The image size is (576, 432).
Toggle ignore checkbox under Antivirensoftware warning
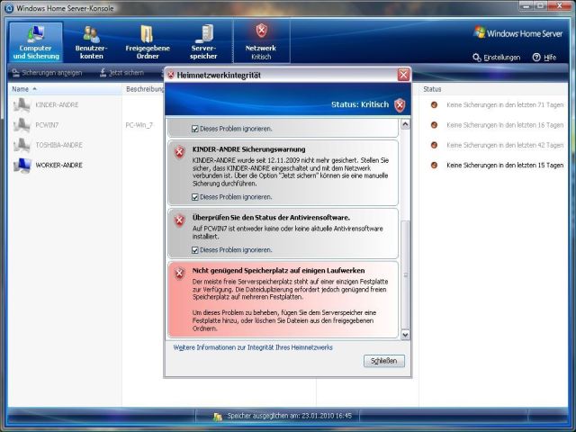[x=195, y=250]
